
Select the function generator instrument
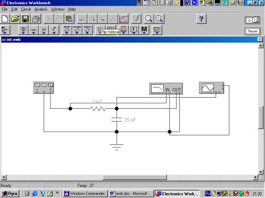pyautogui.click(x=44, y=88)
